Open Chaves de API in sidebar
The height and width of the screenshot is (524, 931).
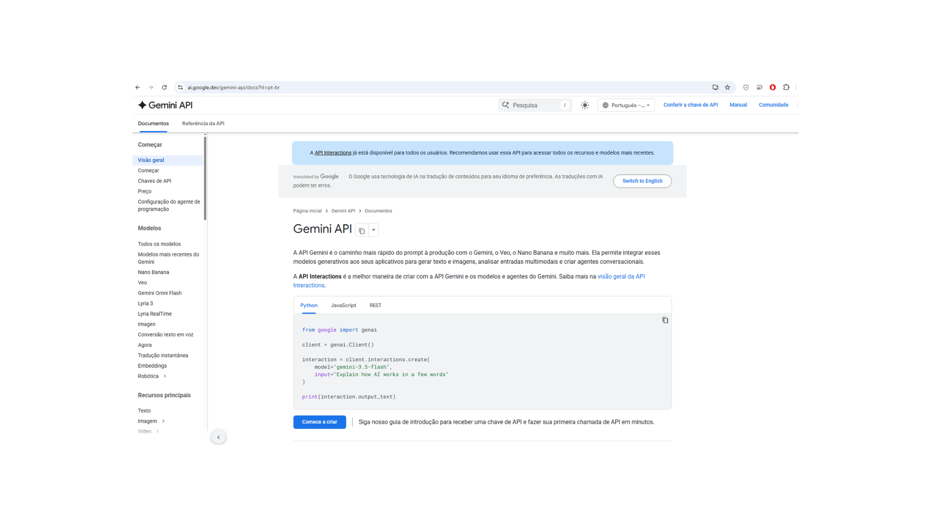coord(154,181)
